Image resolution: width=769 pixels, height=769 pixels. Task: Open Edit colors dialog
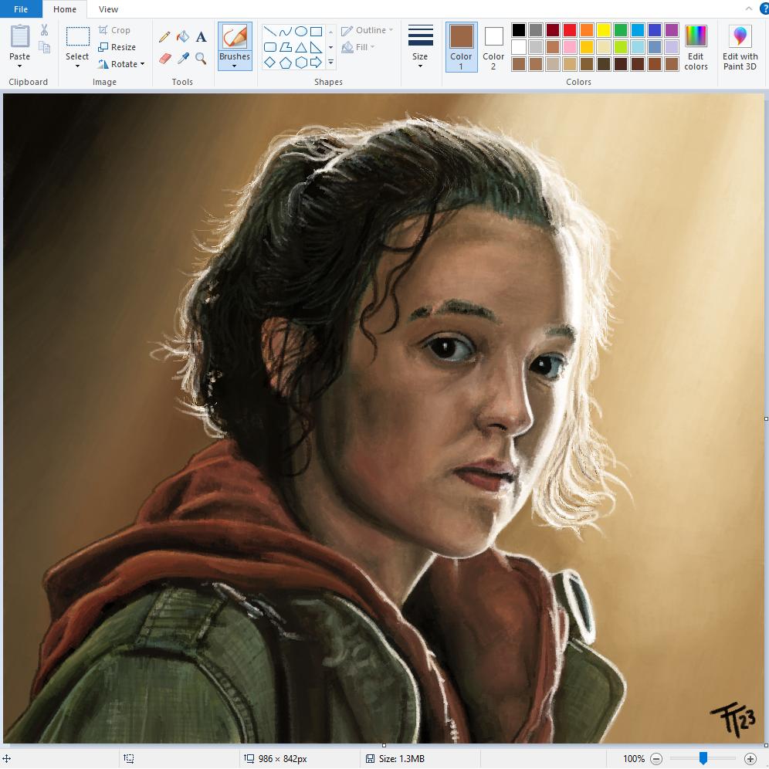pyautogui.click(x=696, y=47)
